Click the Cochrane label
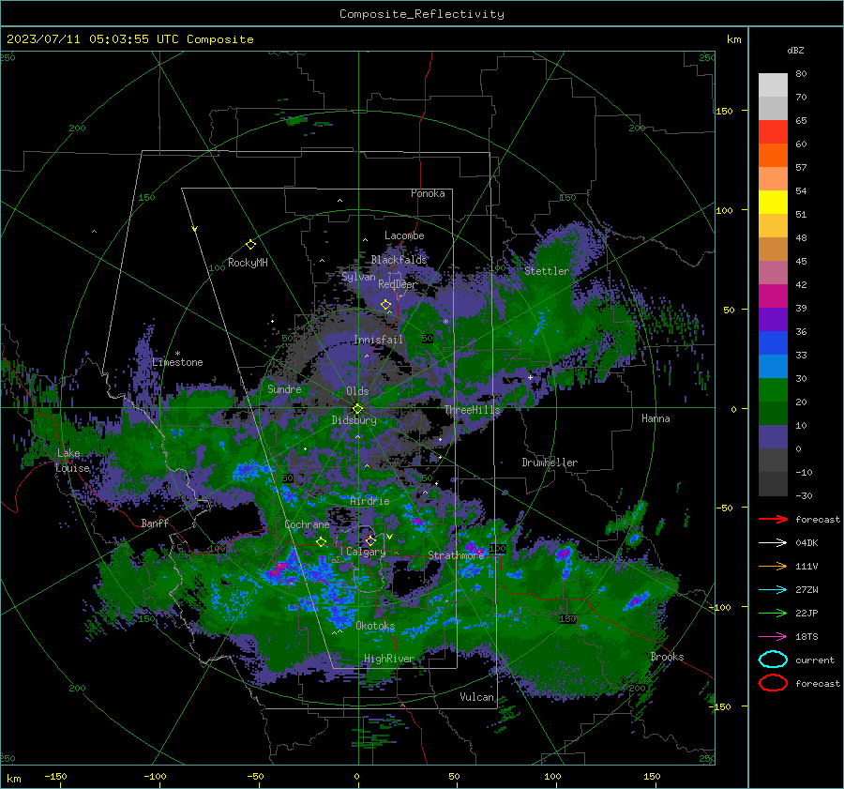The image size is (844, 789). click(x=307, y=524)
